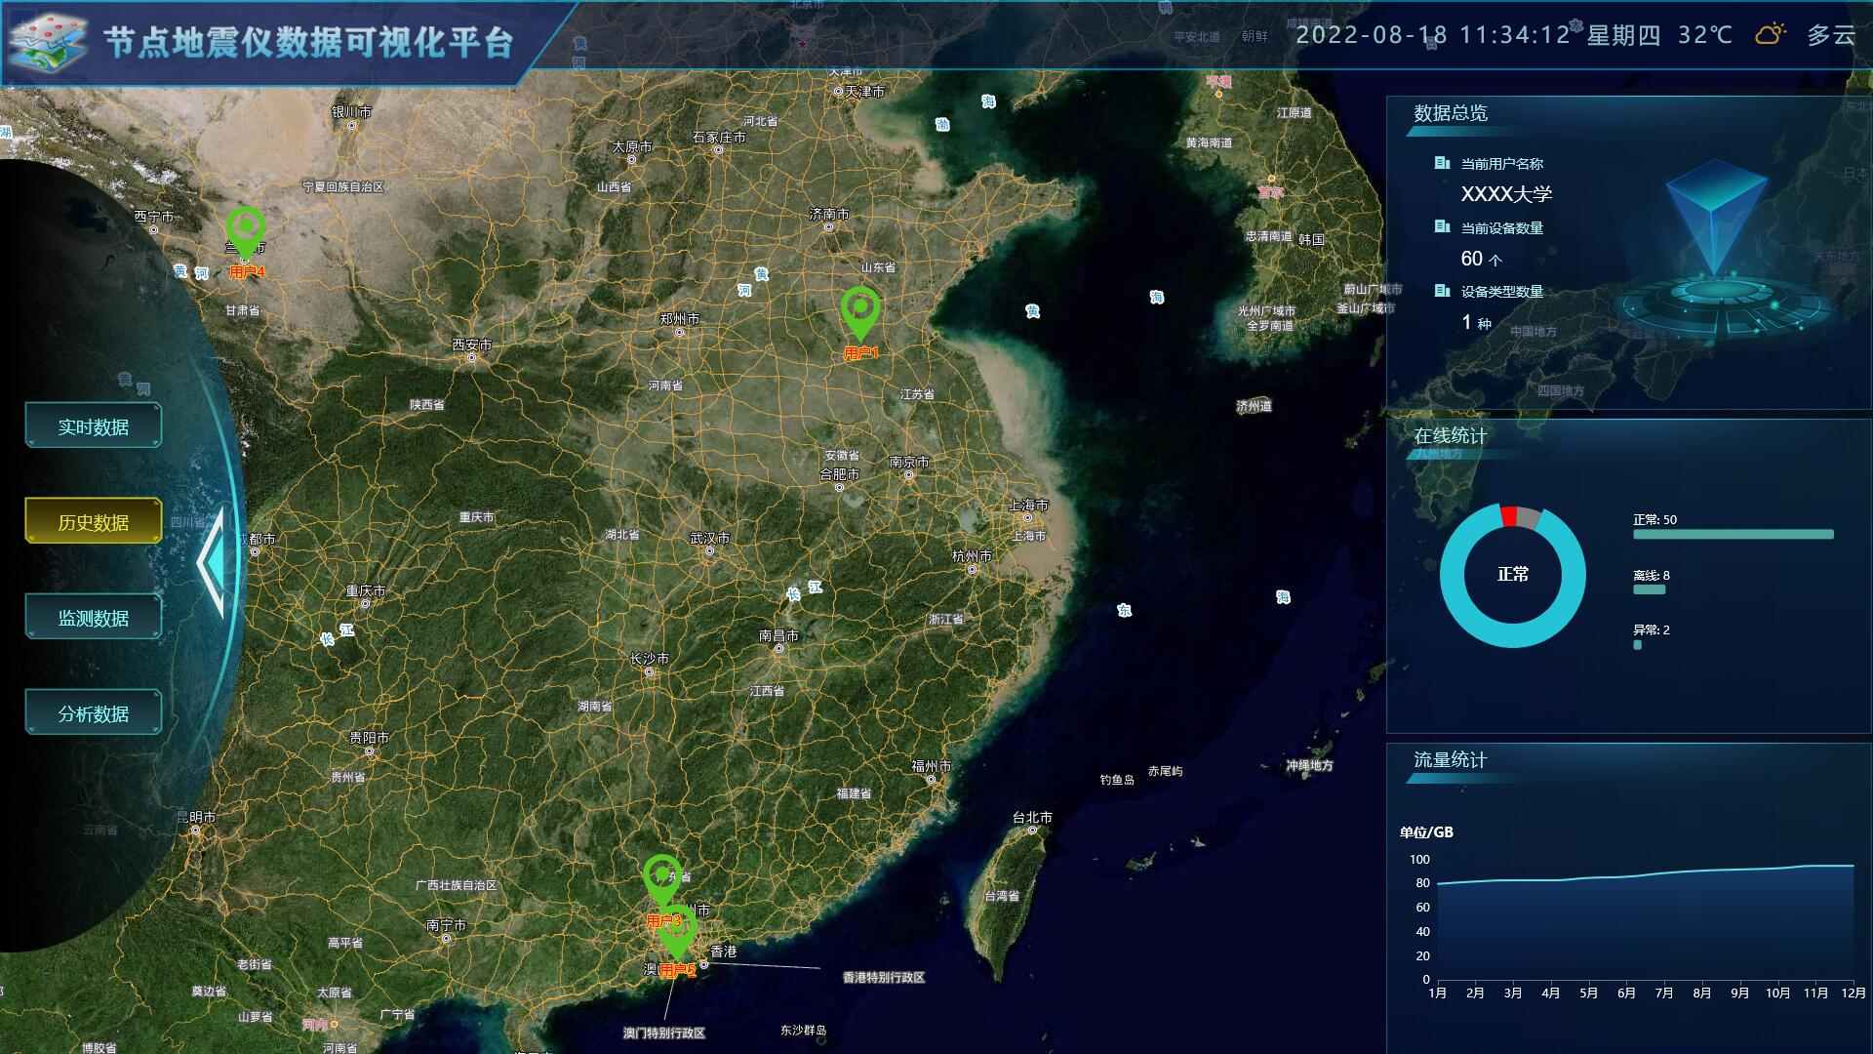
Task: Click the 在线统计 panel title
Action: (x=1451, y=436)
